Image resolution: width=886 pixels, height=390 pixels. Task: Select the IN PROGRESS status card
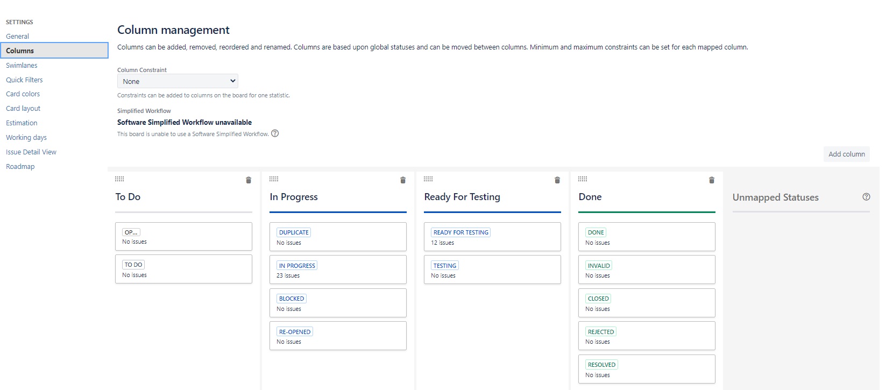point(338,270)
